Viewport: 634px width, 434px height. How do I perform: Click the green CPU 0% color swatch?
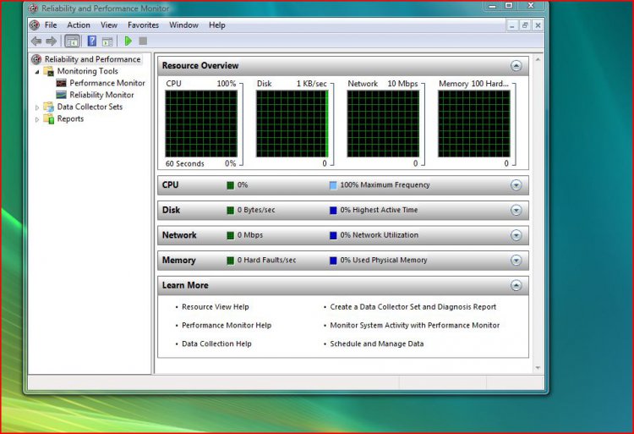[231, 185]
